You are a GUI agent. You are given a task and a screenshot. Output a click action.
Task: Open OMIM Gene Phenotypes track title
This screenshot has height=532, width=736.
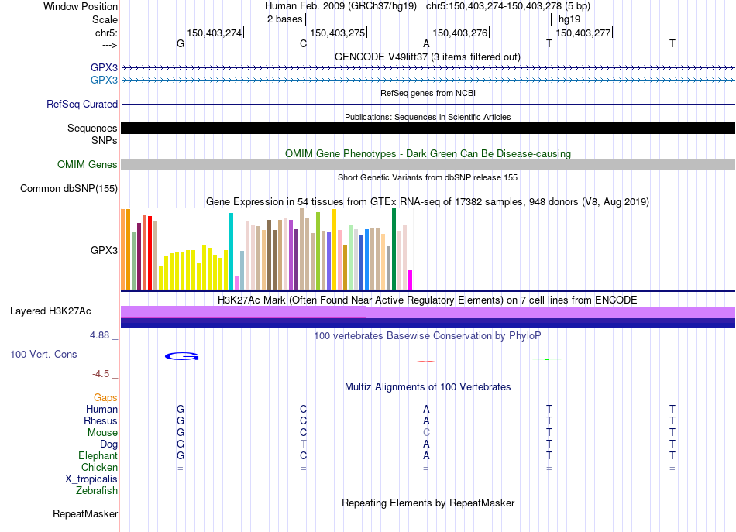coord(428,154)
